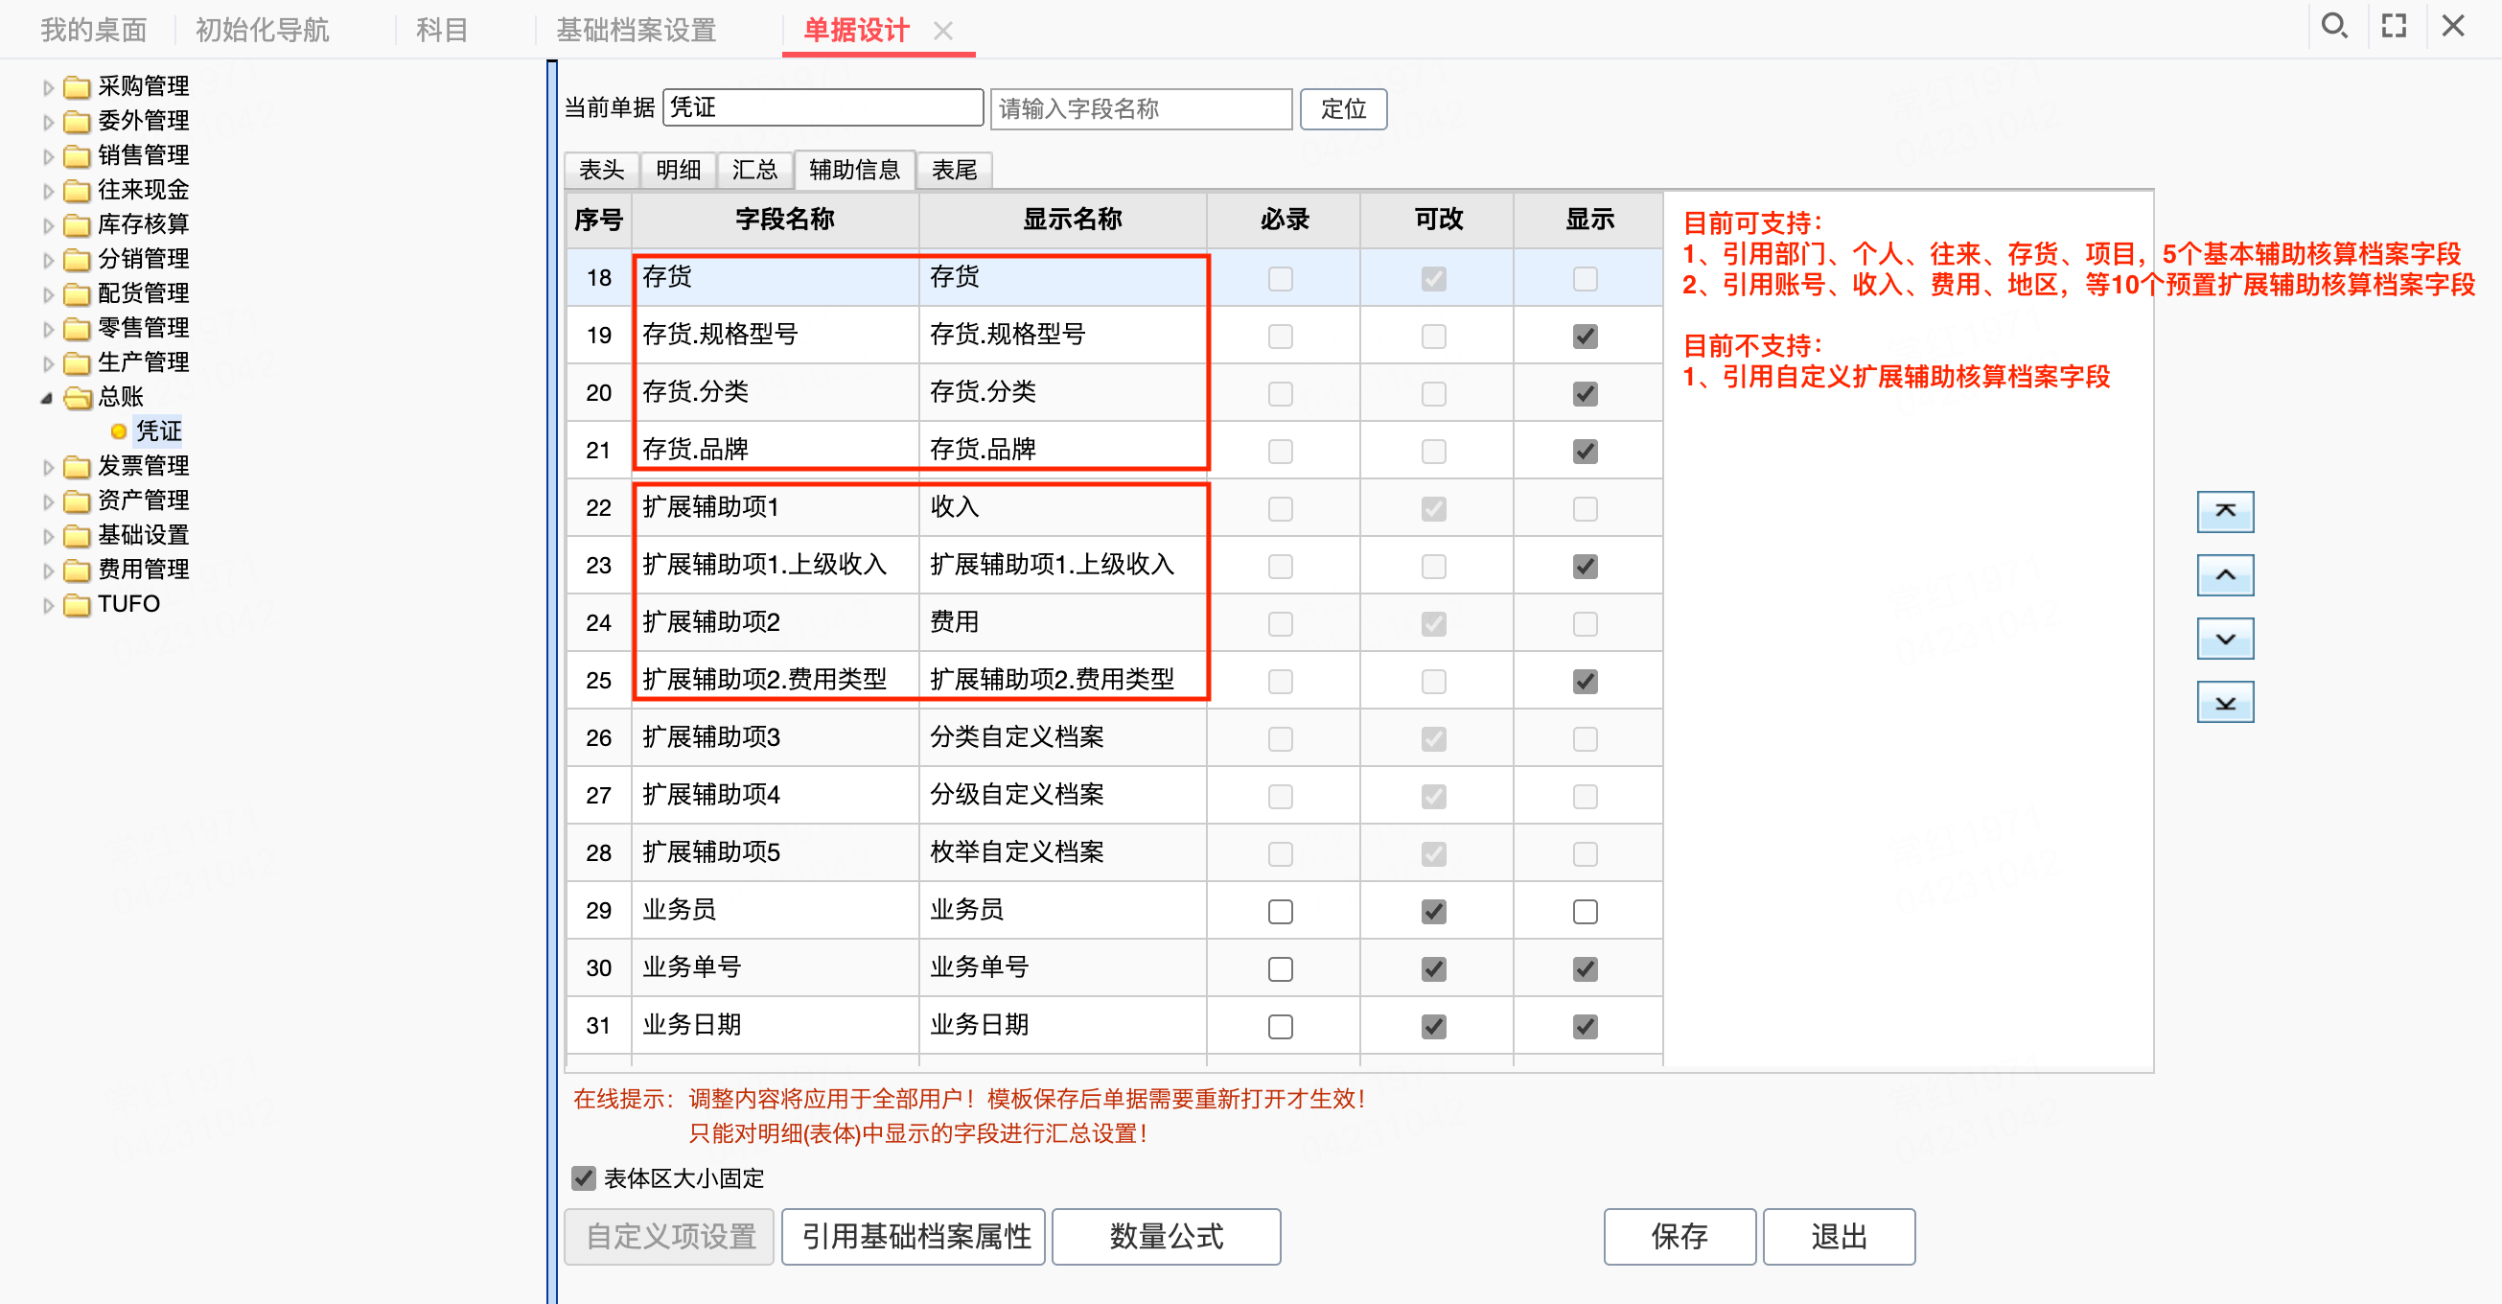Click the fullscreen expand icon
This screenshot has height=1304, width=2502.
2395,26
